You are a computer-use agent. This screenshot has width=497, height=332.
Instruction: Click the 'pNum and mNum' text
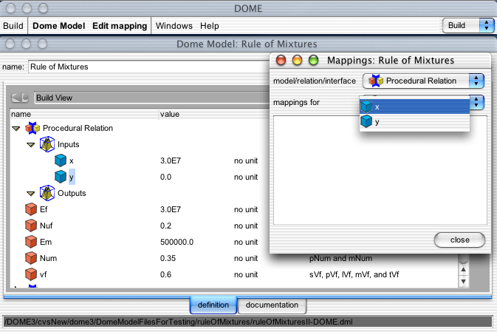(340, 258)
